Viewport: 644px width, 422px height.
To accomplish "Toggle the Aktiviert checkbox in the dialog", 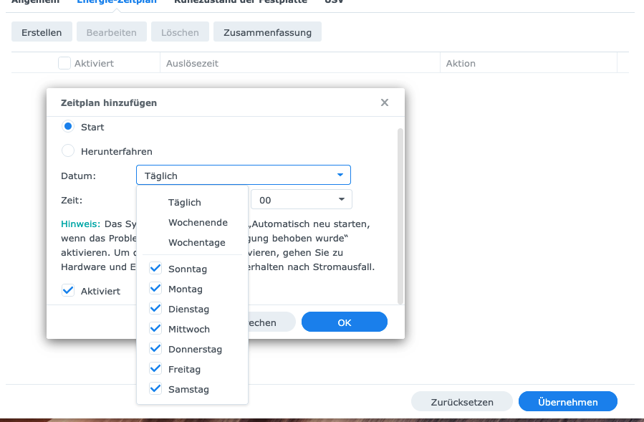I will pos(68,290).
